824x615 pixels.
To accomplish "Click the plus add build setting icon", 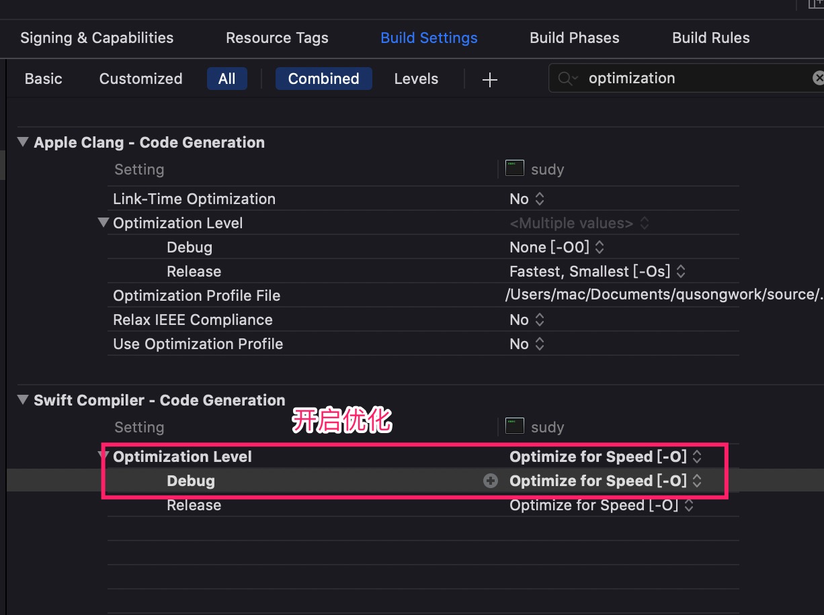I will [x=490, y=80].
